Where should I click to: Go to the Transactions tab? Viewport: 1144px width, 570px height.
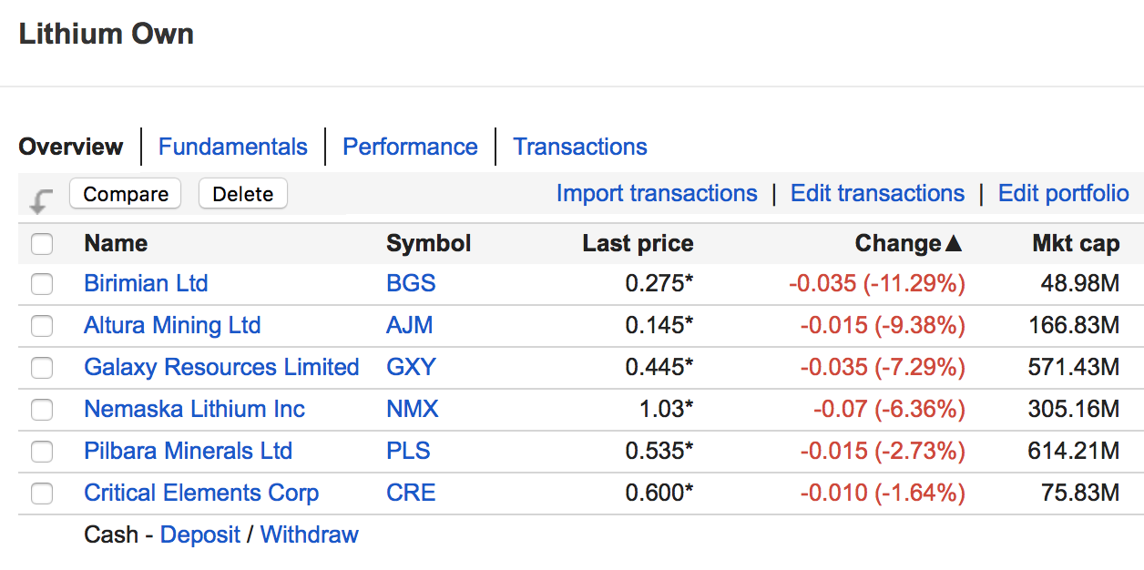click(580, 147)
